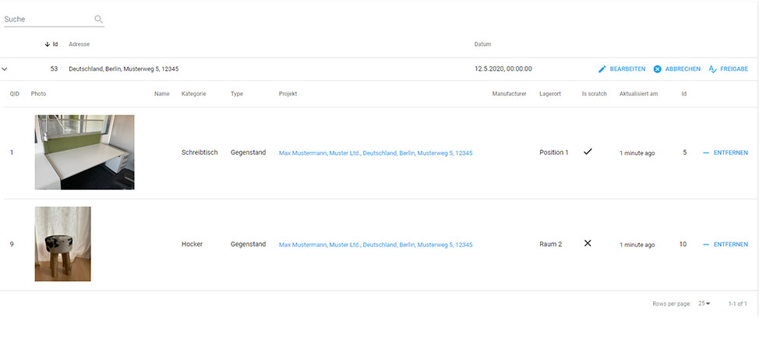Click the Freigabe approval icon

point(712,69)
